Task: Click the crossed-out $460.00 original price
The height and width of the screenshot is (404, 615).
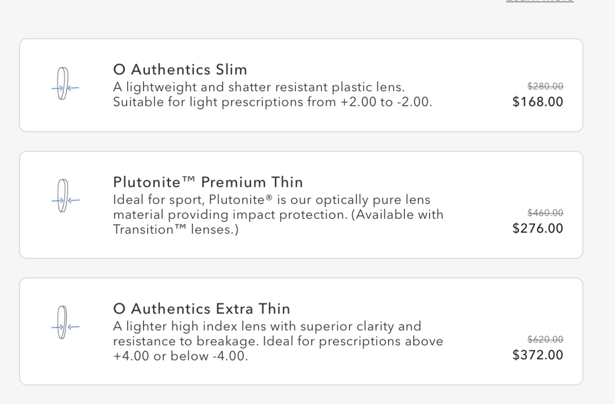Action: tap(545, 213)
